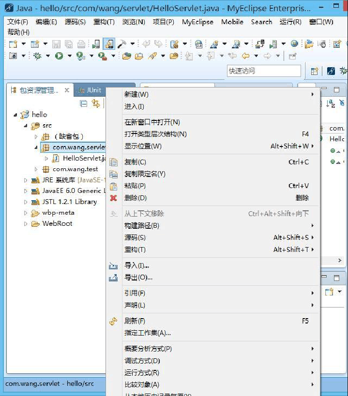Choose 指定工作集(A)... entry
The width and height of the screenshot is (348, 396).
tap(213, 333)
